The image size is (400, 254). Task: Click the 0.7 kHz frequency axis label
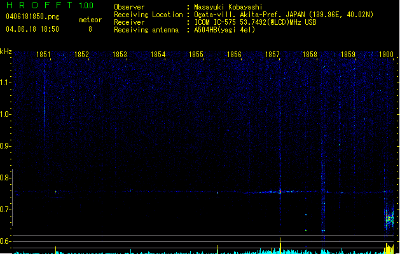(x=5, y=210)
